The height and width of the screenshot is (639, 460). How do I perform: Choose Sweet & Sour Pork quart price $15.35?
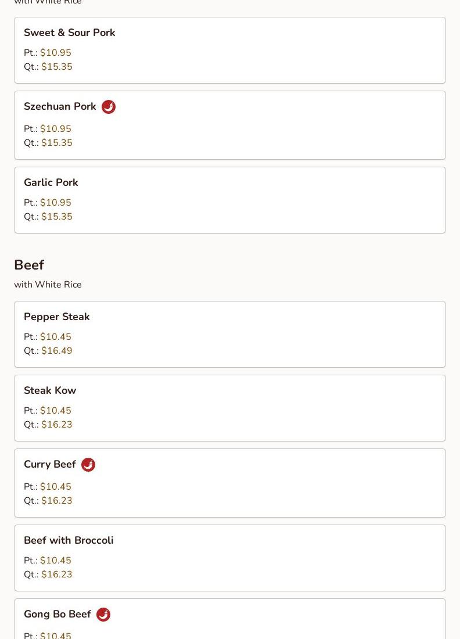click(x=57, y=67)
